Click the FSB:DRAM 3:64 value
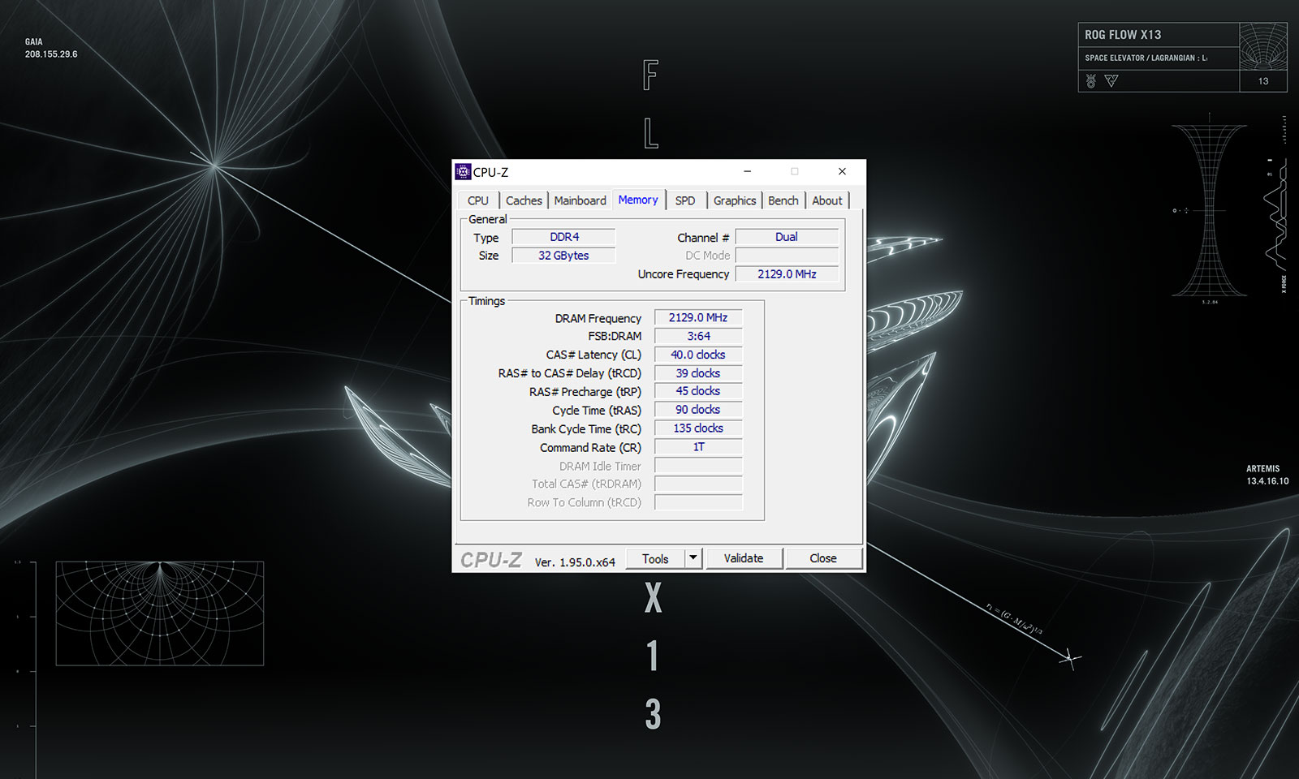The height and width of the screenshot is (779, 1299). tap(698, 336)
